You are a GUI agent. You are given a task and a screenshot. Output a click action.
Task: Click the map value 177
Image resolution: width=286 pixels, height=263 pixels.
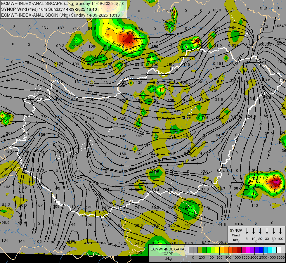(56, 224)
